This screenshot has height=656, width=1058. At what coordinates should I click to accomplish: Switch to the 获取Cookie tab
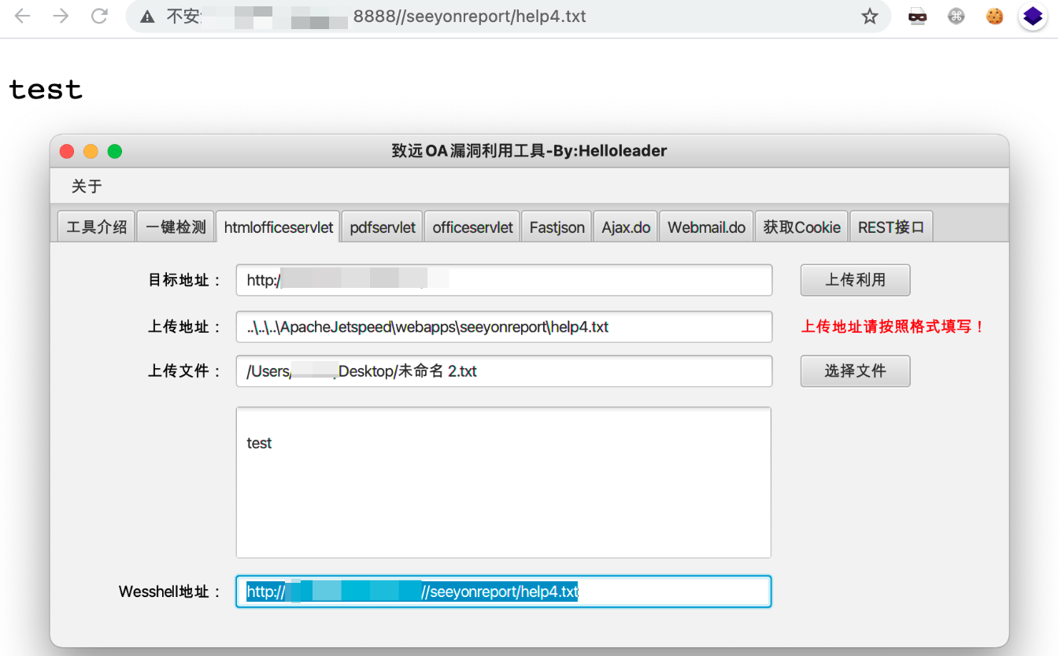pyautogui.click(x=801, y=227)
